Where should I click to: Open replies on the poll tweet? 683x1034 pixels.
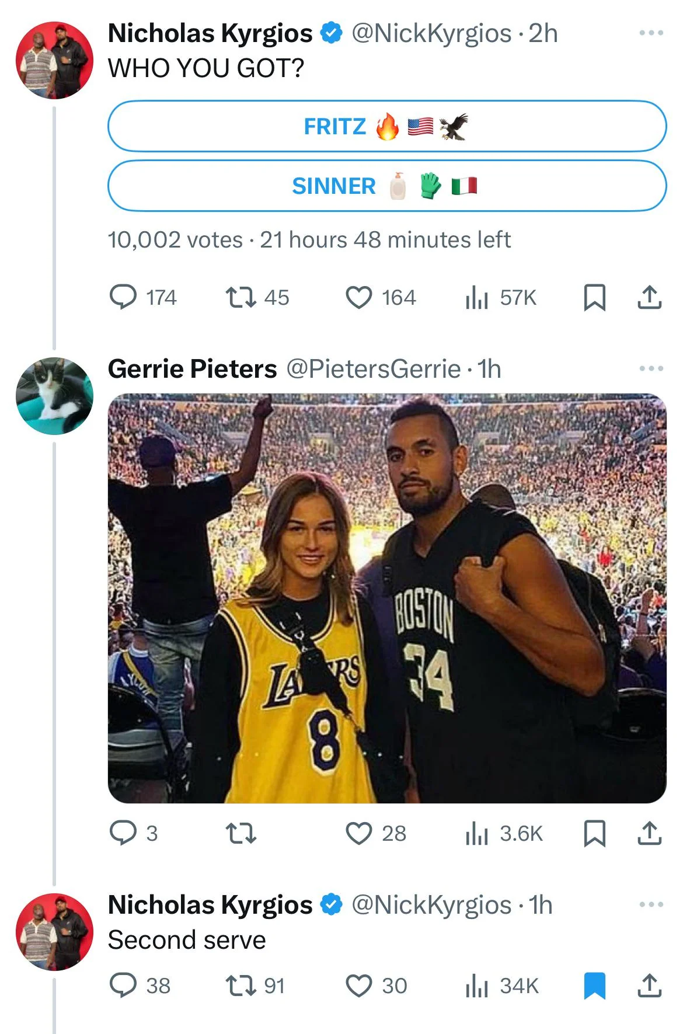(143, 297)
